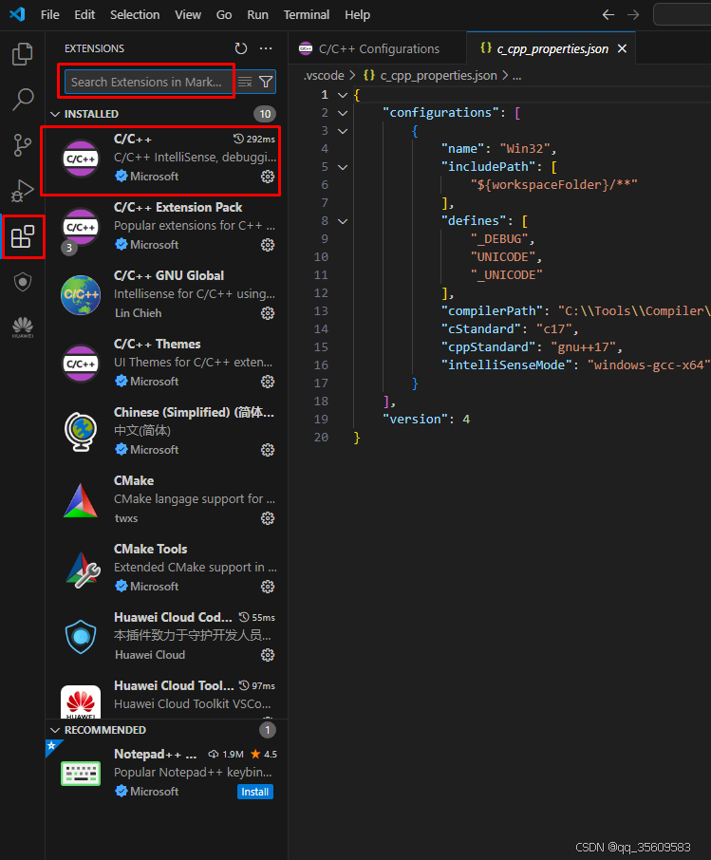
Task: Open manage gear for C/C++ Extension Pack
Action: 267,245
